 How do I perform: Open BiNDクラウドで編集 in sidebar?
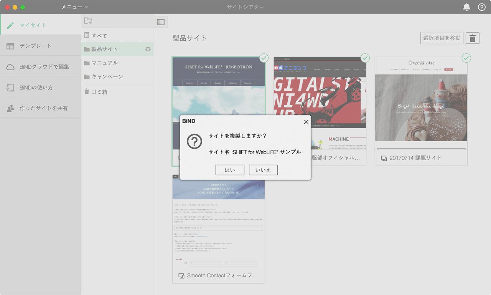[x=40, y=66]
